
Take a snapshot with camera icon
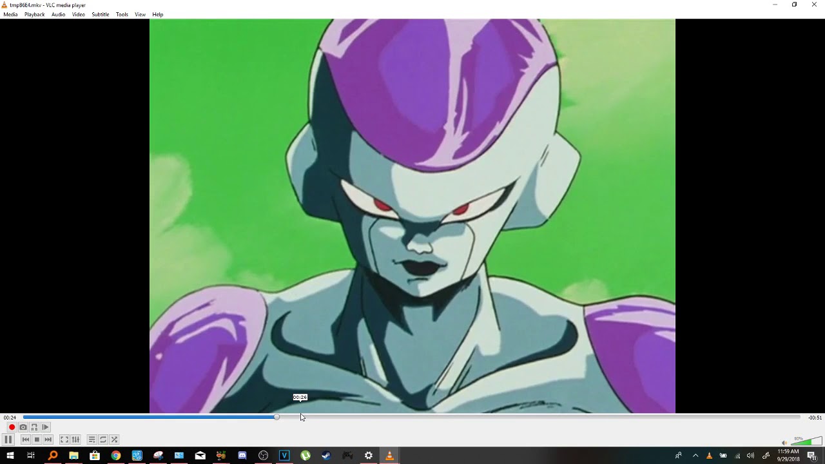23,427
